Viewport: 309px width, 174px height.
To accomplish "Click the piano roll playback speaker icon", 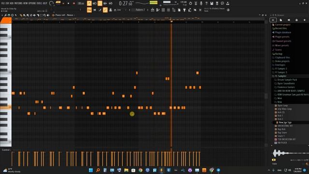I will pos(48,15).
